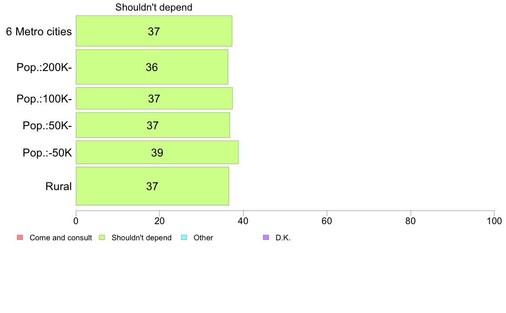
Task: Select the 6 Metro cities bar
Action: pyautogui.click(x=154, y=31)
